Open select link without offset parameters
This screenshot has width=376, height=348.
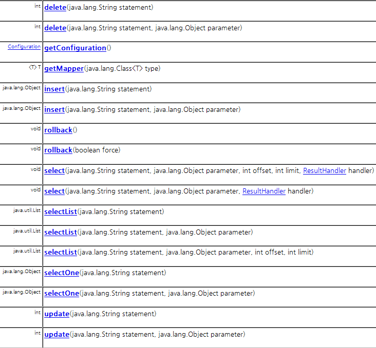coord(54,191)
